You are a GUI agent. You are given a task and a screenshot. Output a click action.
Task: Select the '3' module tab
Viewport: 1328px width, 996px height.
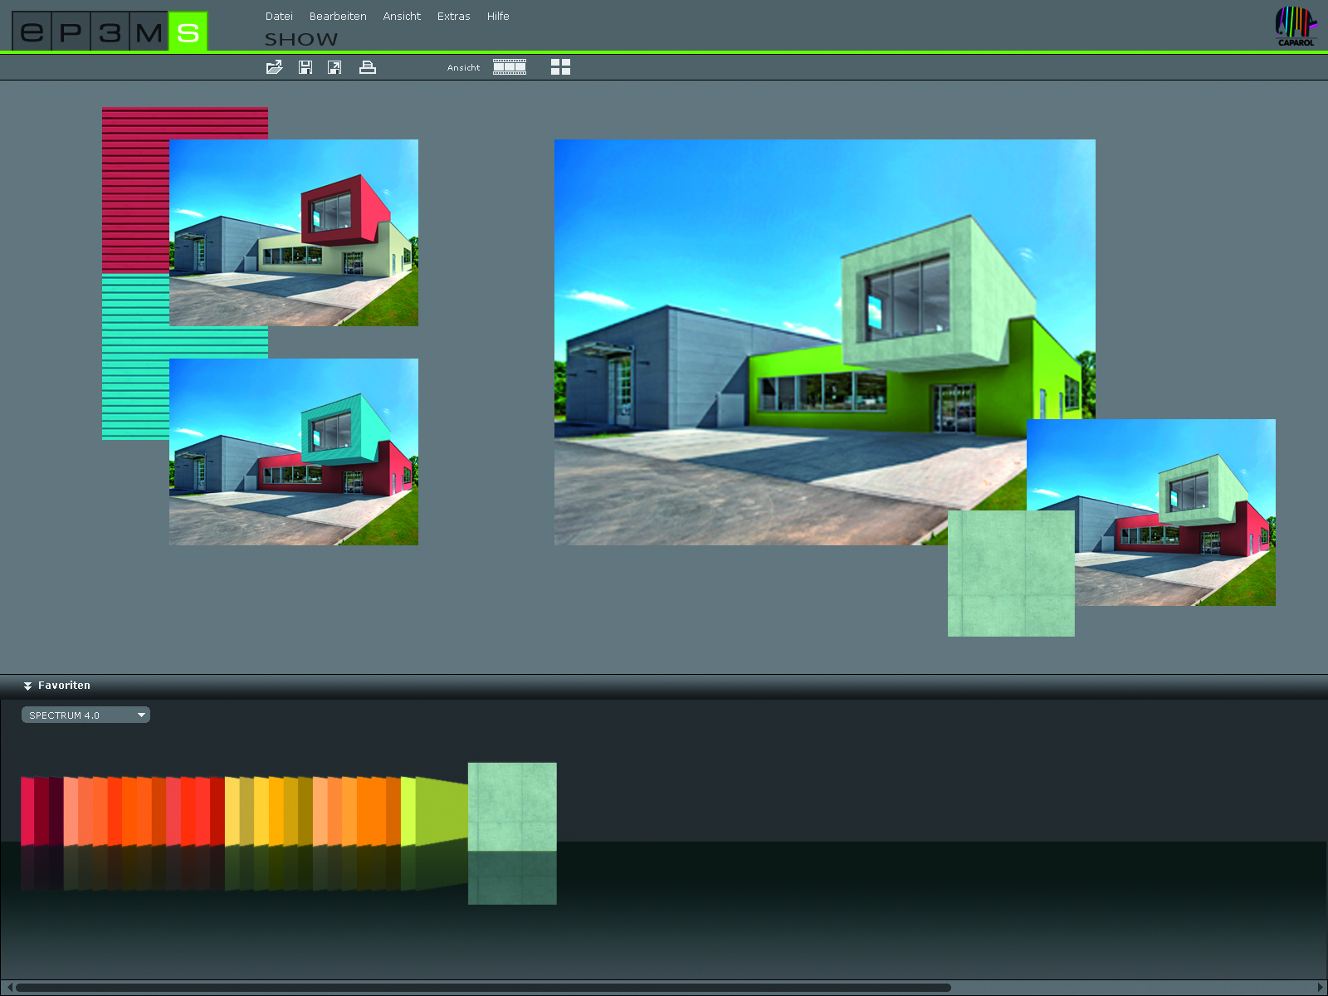tap(110, 32)
